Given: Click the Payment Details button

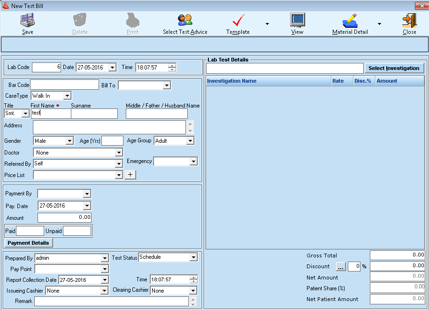Looking at the screenshot, I should 29,243.
